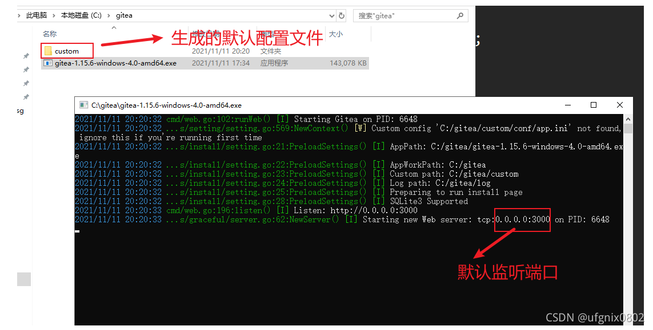This screenshot has height=330, width=653.
Task: Click the console window scrollbar up arrow
Action: click(628, 119)
